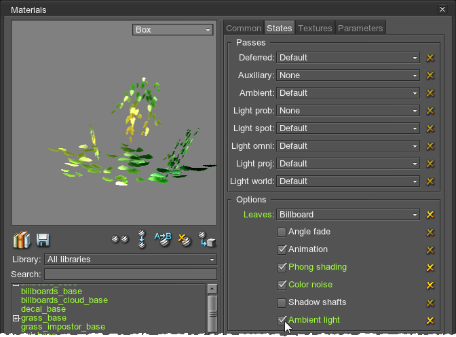Click the assign material to object icon
Screen dimensions: 456x337
206,240
